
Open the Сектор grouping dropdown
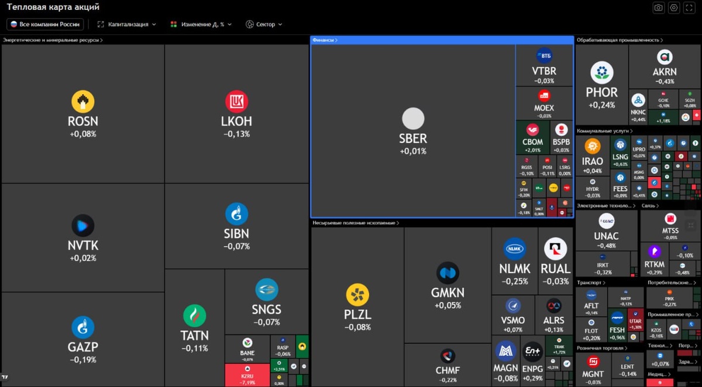click(264, 25)
